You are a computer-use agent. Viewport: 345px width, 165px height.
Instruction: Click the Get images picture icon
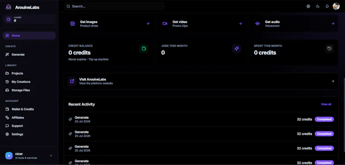point(72,24)
